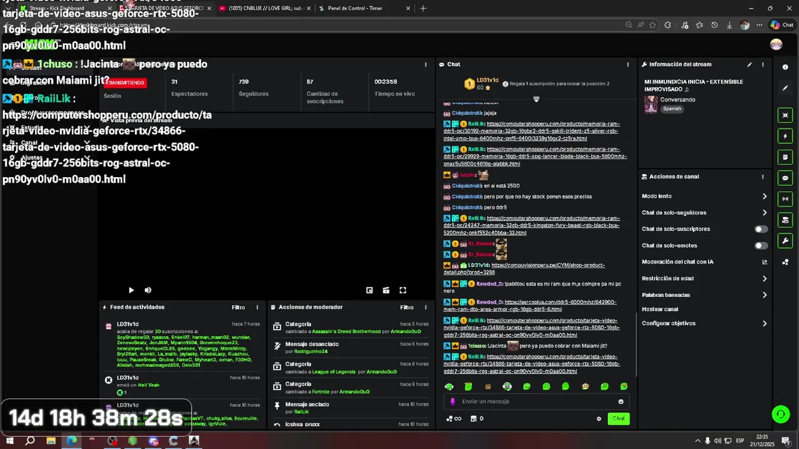This screenshot has width=799, height=449.
Task: Click the wrench sidebar icon
Action: (x=785, y=241)
